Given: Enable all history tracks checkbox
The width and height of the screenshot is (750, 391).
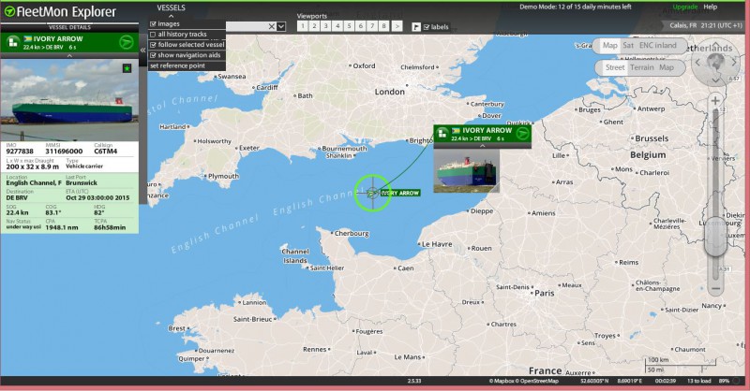Looking at the screenshot, I should 153,35.
